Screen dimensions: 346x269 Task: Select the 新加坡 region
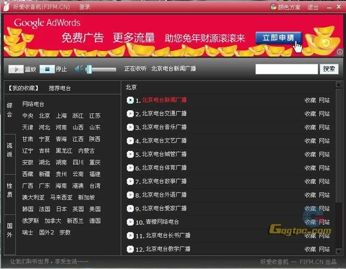tap(87, 198)
